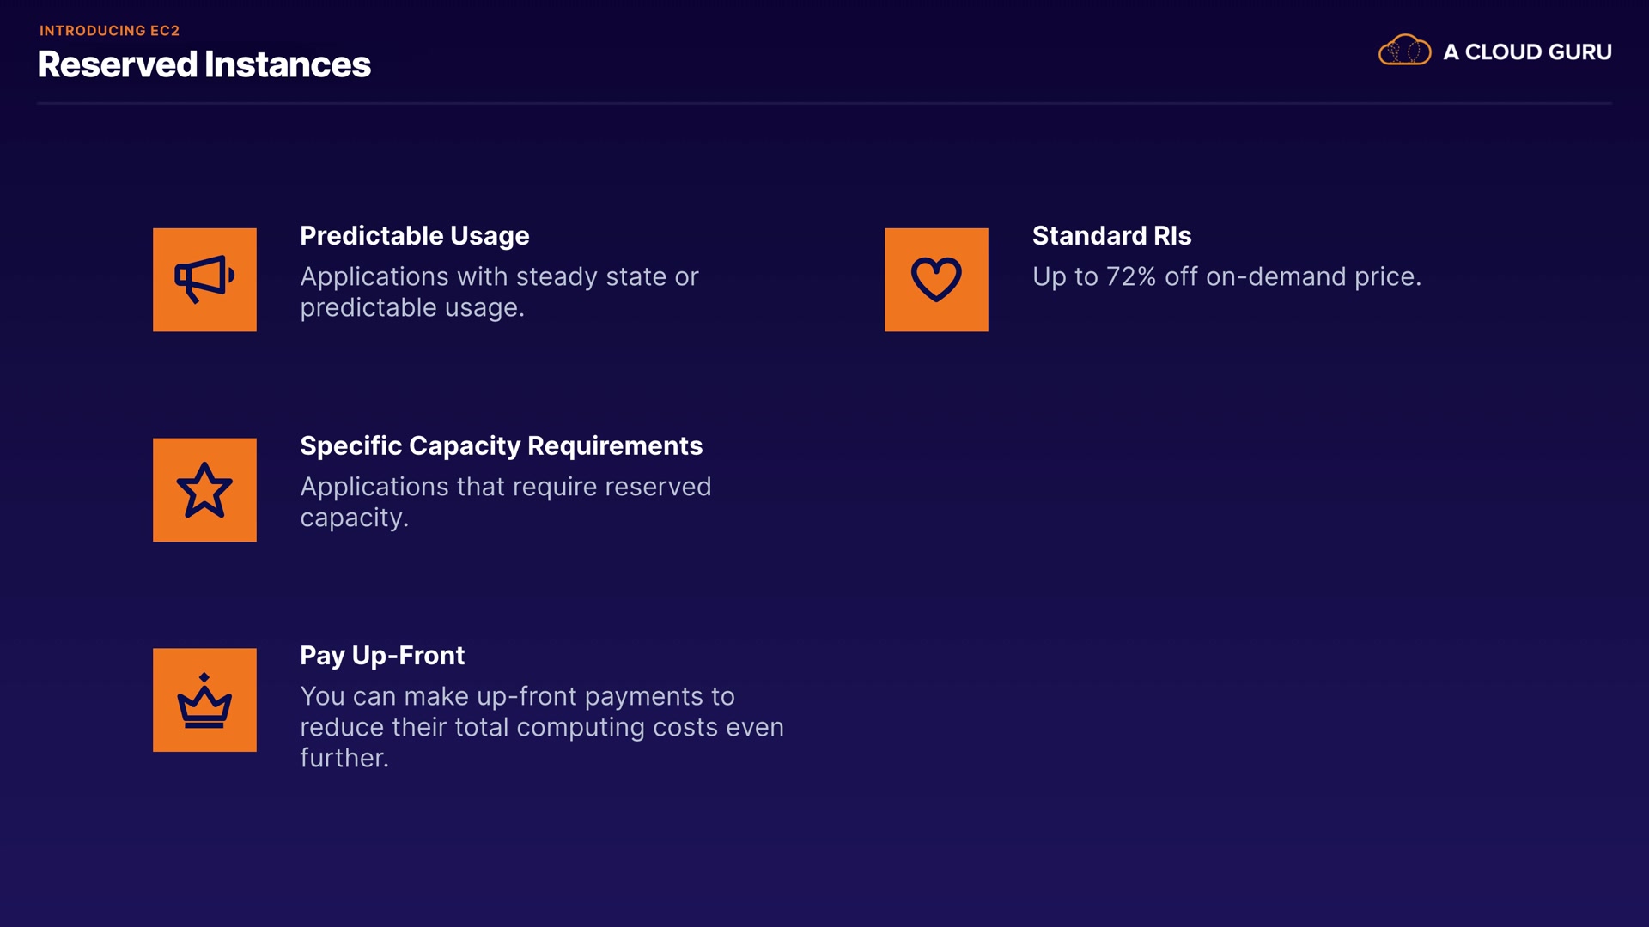Screen dimensions: 1649x927
Task: Click the 'reduce their total computing costs even' line
Action: point(541,728)
